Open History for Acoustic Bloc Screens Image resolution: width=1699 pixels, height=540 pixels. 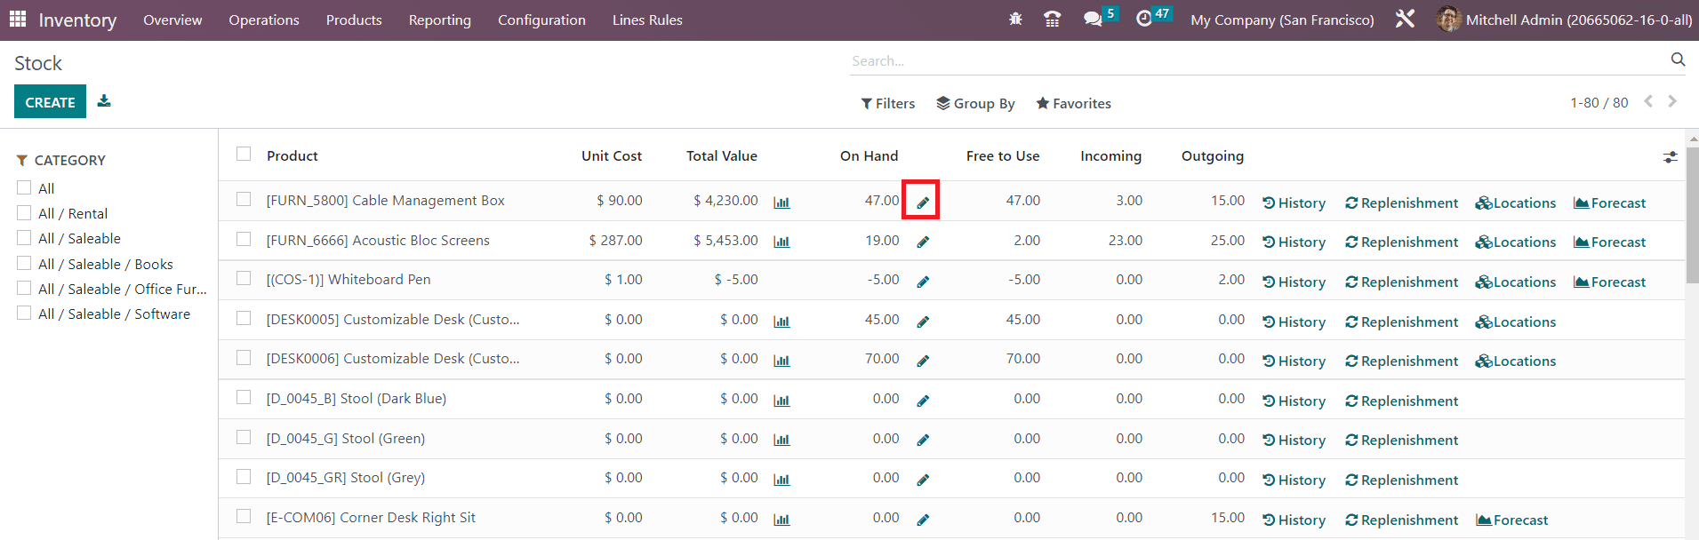[x=1294, y=242]
